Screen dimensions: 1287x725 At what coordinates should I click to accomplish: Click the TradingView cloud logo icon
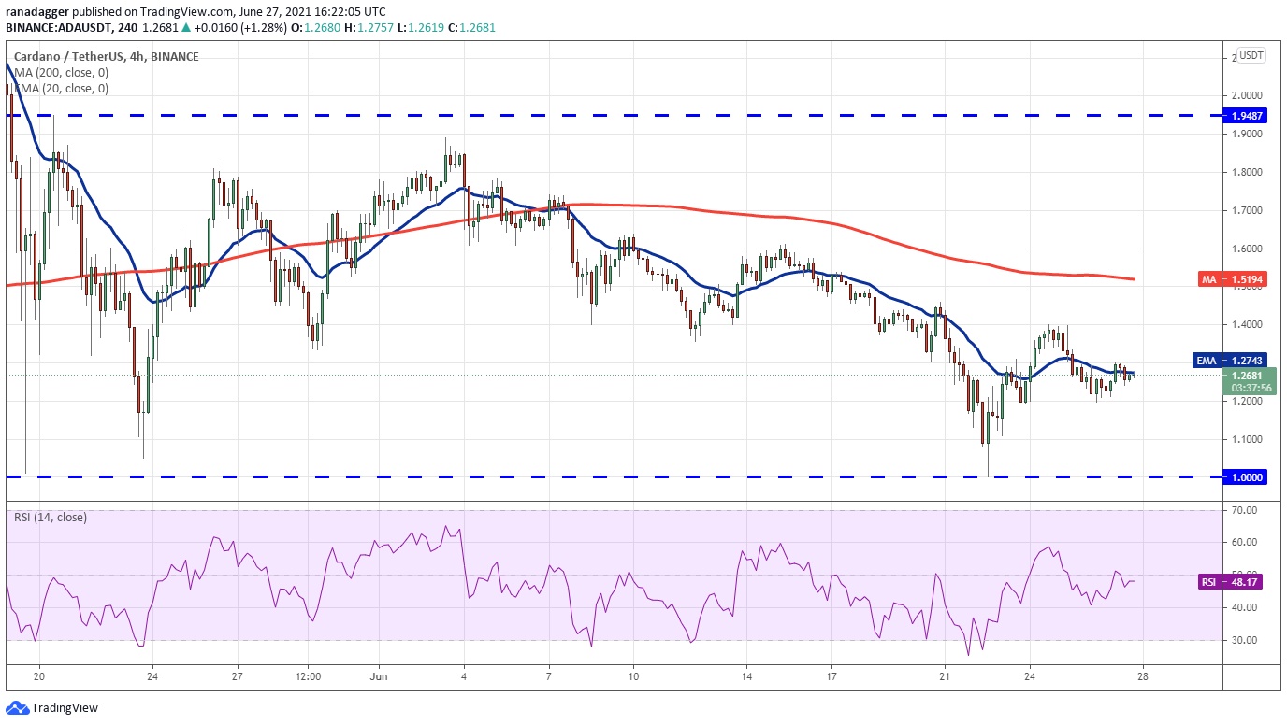point(17,708)
